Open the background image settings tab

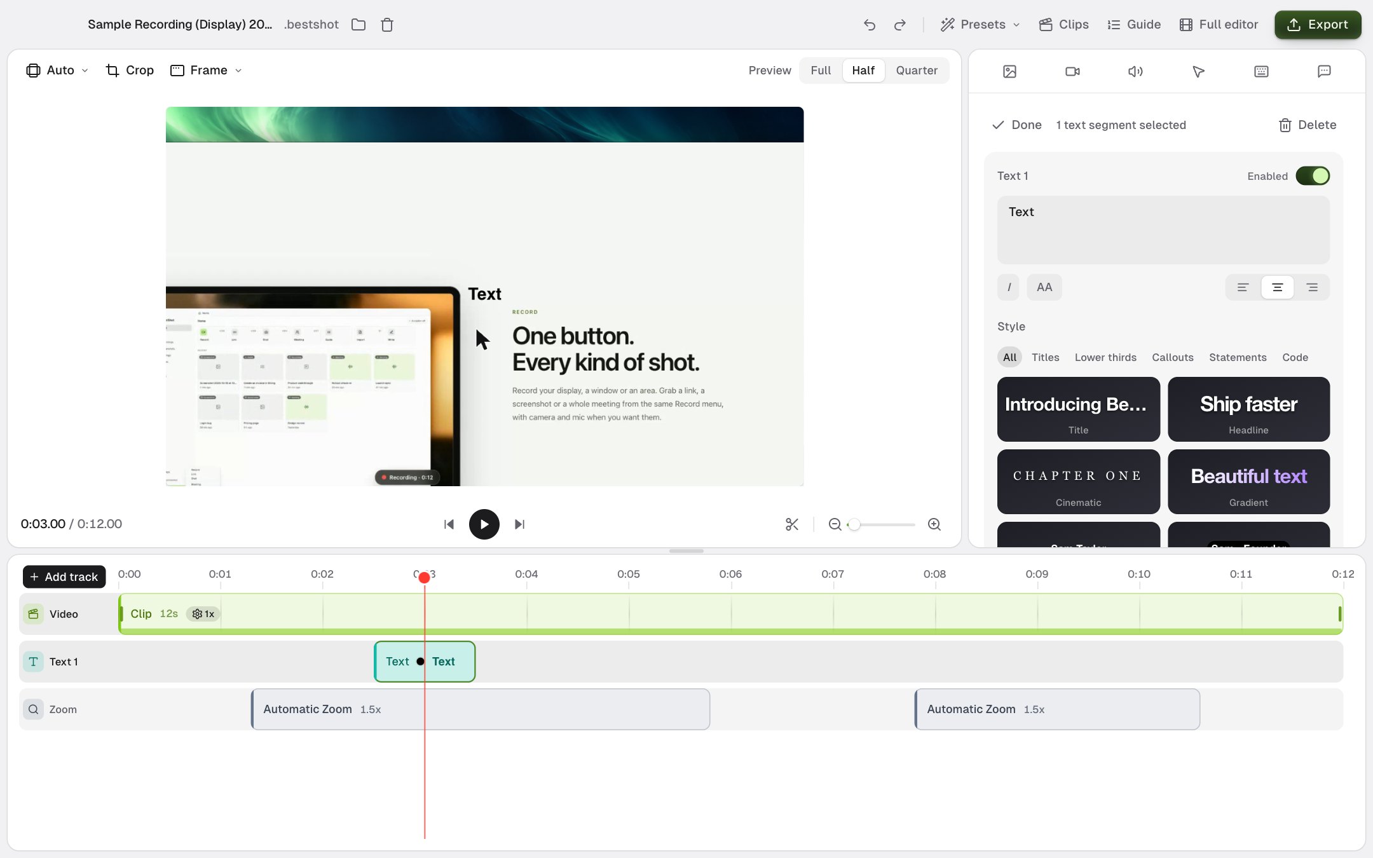click(1010, 71)
